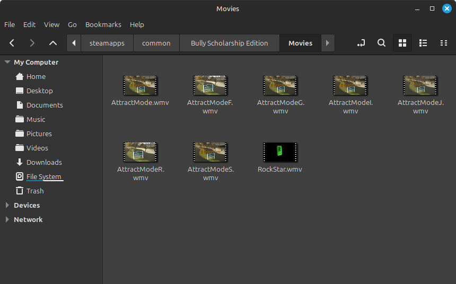Click the File System disk icon
The image size is (456, 284).
pos(20,176)
